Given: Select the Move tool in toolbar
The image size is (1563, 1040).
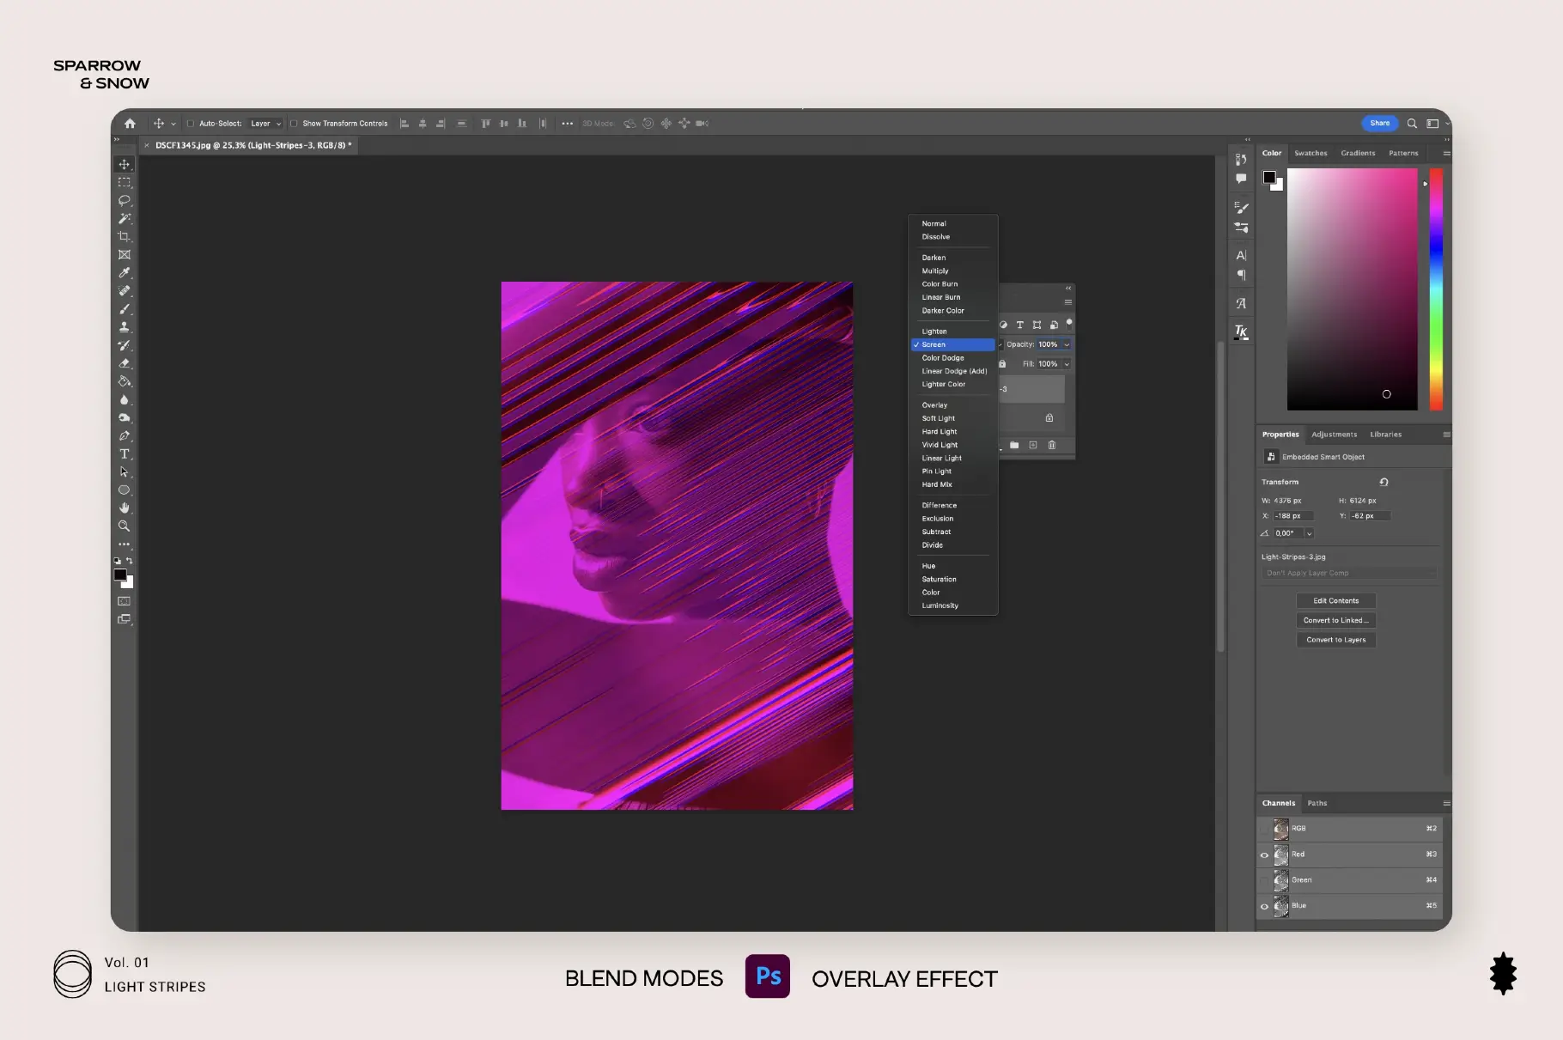Looking at the screenshot, I should [x=125, y=164].
